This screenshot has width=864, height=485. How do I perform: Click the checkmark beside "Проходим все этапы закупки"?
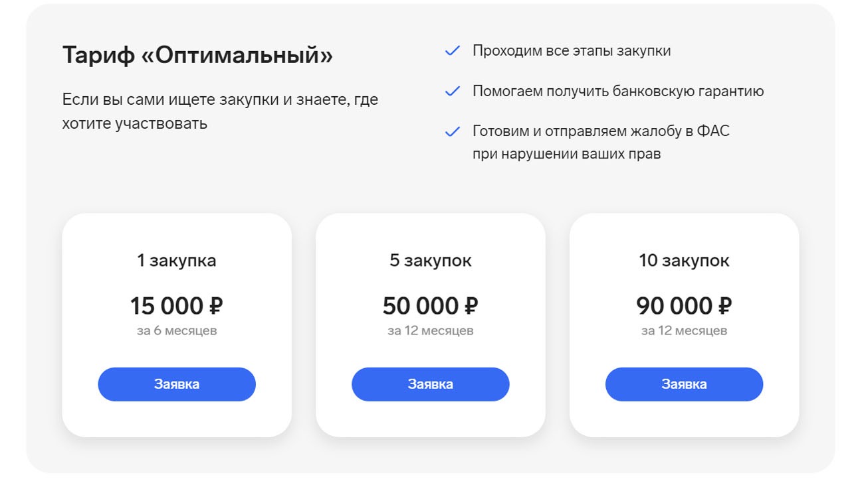tap(453, 51)
